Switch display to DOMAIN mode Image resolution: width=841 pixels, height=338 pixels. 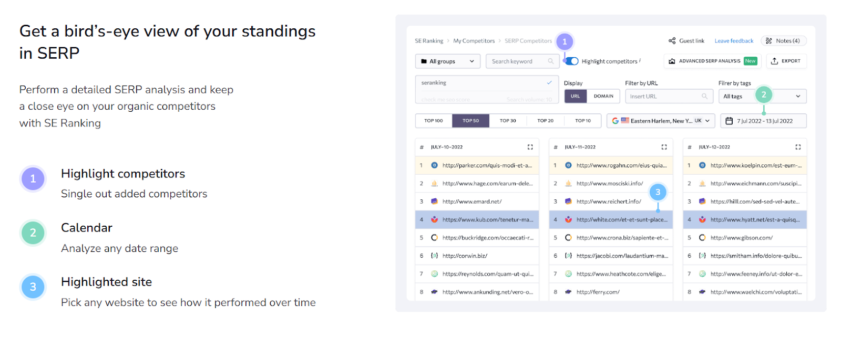click(603, 96)
